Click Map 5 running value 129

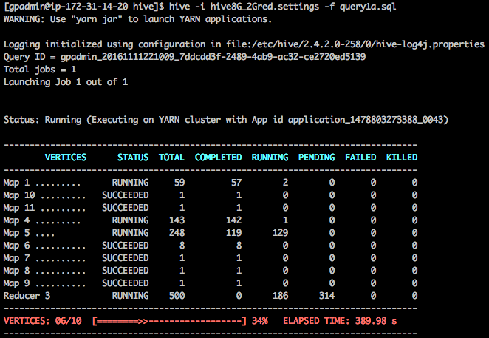pos(281,233)
